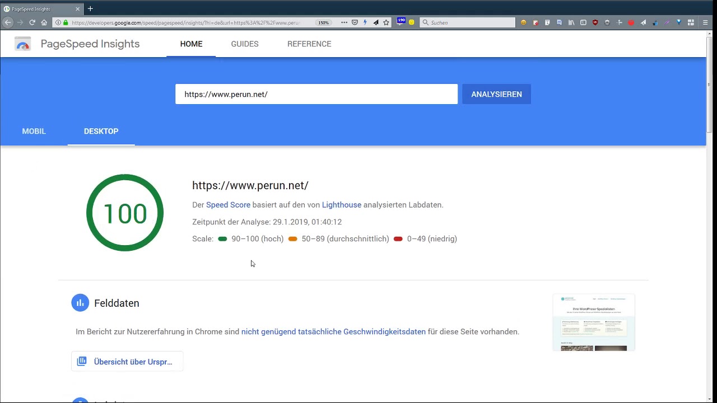Image resolution: width=717 pixels, height=403 pixels.
Task: Click the blue lightning bolt icon
Action: coord(365,22)
